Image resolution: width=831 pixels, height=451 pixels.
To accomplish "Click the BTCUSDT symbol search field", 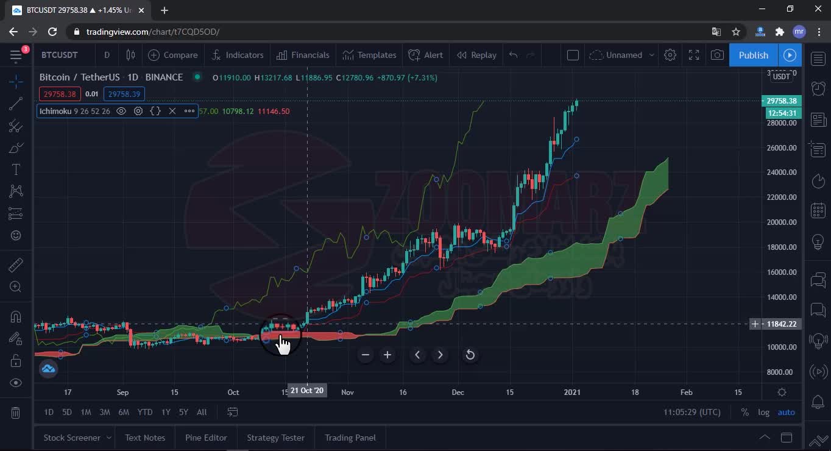I will 60,55.
